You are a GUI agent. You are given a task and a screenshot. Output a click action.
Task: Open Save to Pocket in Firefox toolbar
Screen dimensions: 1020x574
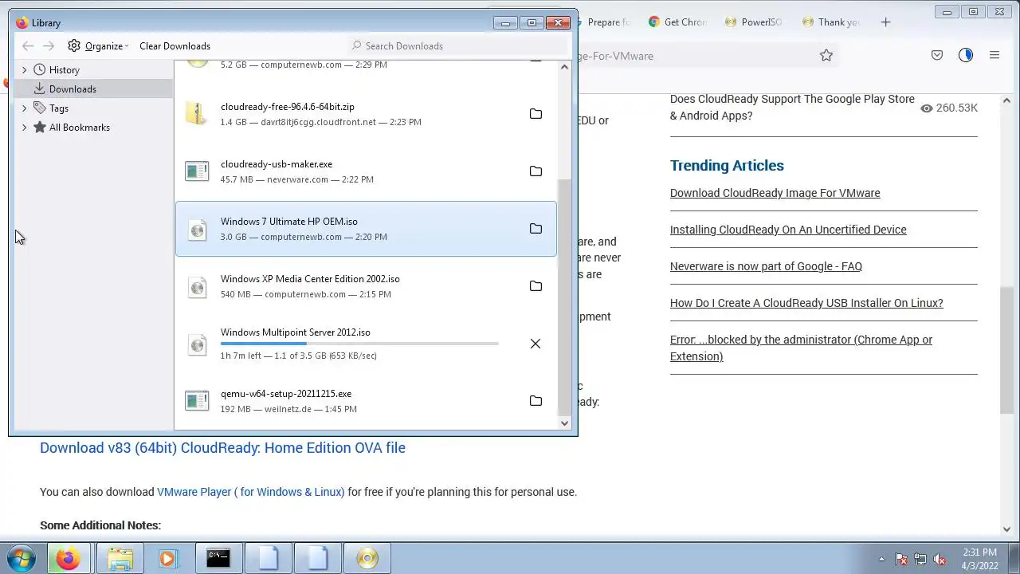[x=937, y=56]
